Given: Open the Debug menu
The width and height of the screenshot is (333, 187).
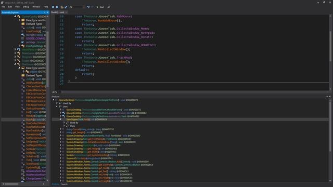Looking at the screenshot, I should click(x=26, y=7).
